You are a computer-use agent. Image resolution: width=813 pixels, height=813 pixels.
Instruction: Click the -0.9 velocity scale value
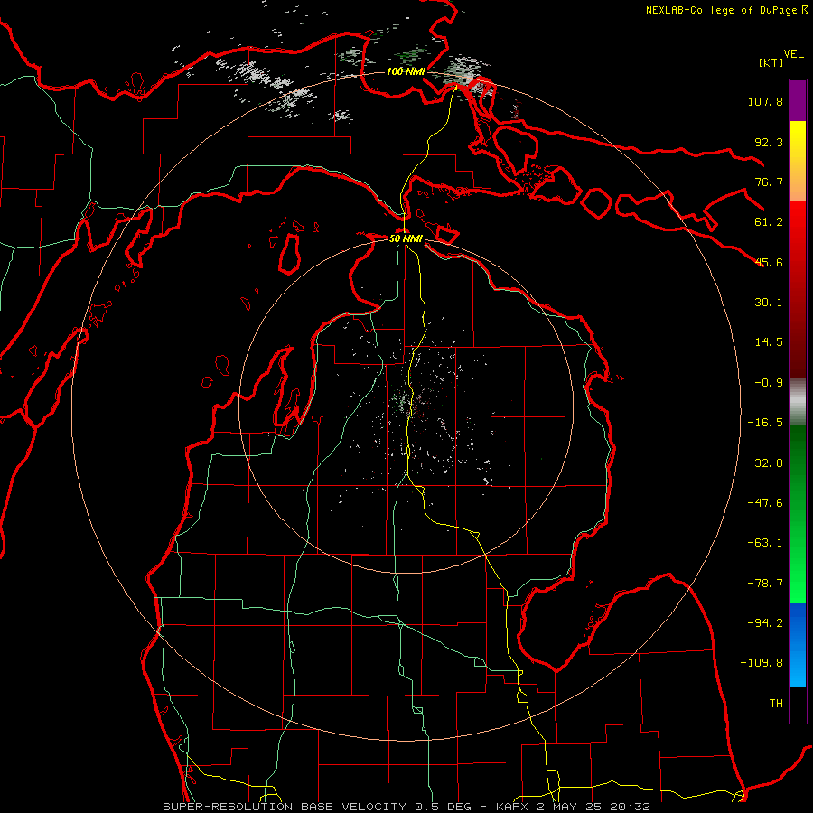click(x=769, y=383)
